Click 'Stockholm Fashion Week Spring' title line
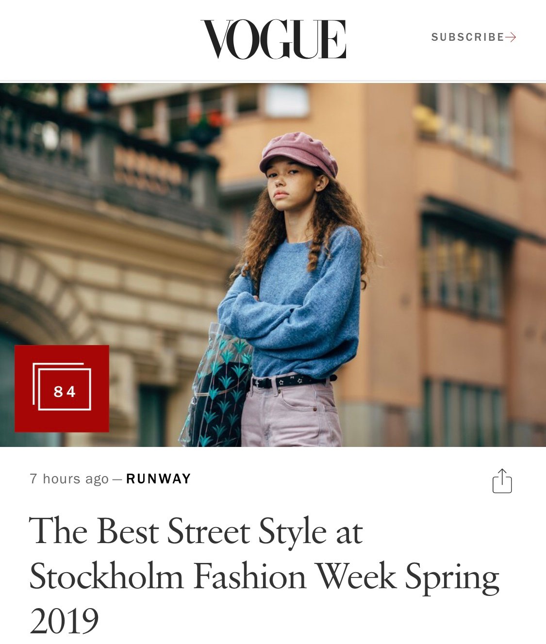 pos(264,577)
